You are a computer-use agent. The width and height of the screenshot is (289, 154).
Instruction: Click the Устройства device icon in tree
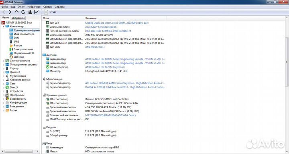point(7,91)
